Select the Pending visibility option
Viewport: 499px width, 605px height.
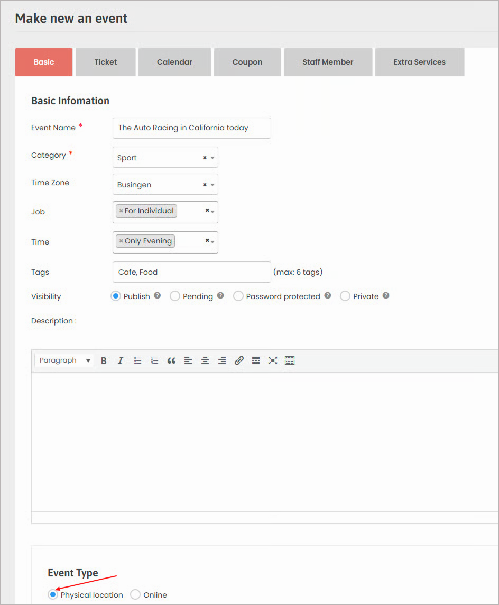(175, 296)
